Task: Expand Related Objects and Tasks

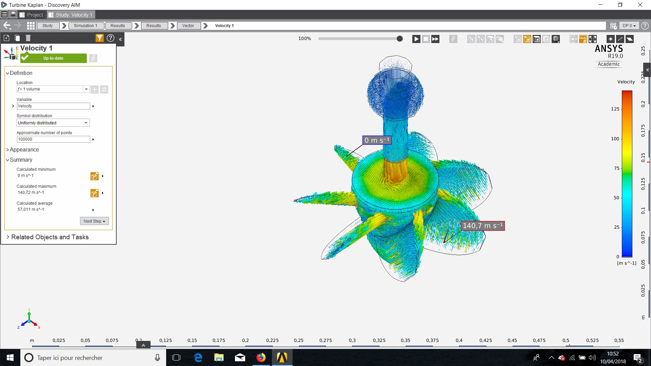Action: [50, 237]
